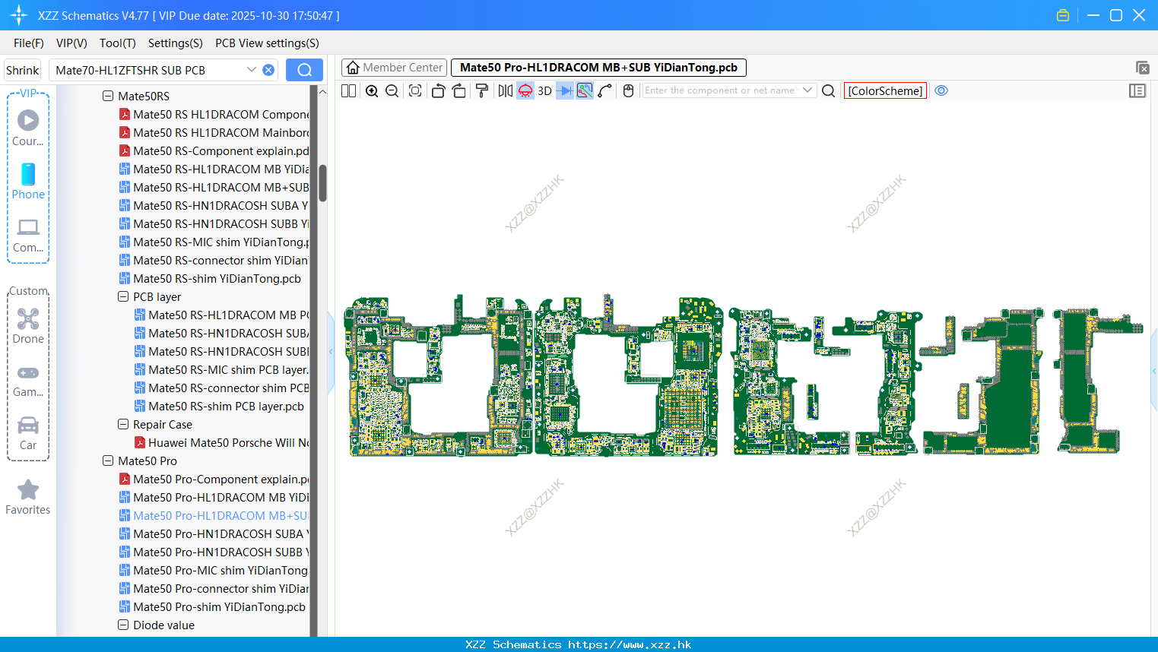Viewport: 1158px width, 652px height.
Task: Click the Shrink button
Action: [x=22, y=70]
